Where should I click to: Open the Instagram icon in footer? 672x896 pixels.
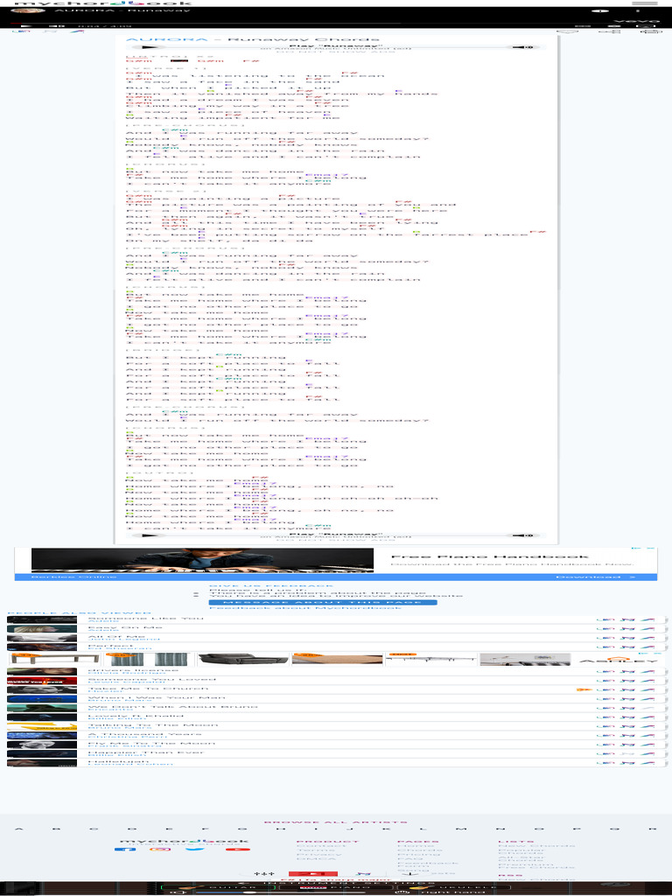(161, 849)
